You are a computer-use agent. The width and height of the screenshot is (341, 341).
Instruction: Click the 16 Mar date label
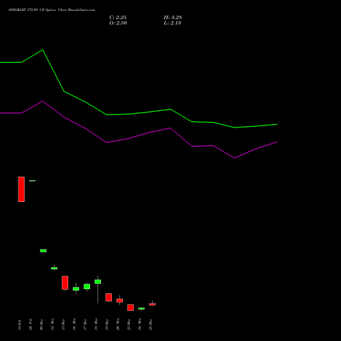[x=74, y=324]
